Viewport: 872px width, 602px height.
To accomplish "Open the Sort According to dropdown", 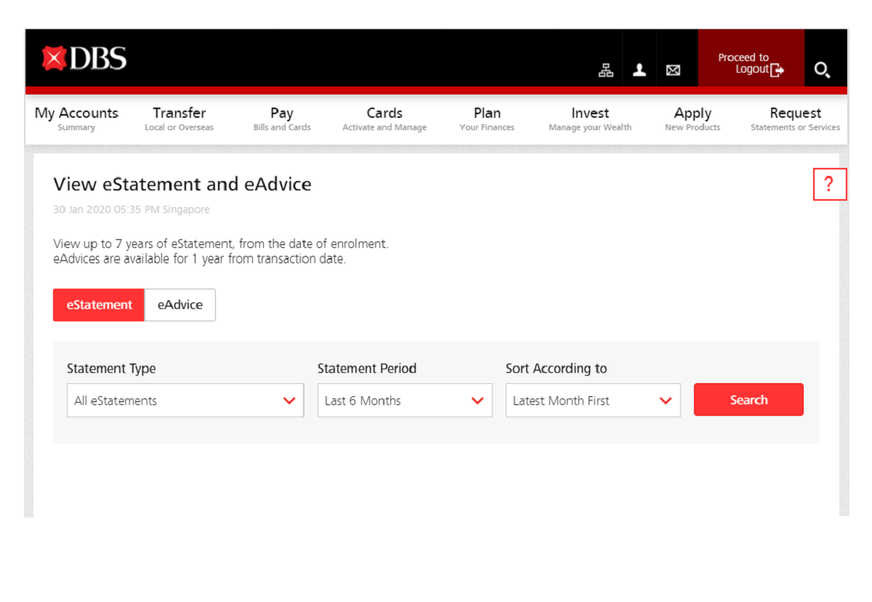I will (592, 400).
